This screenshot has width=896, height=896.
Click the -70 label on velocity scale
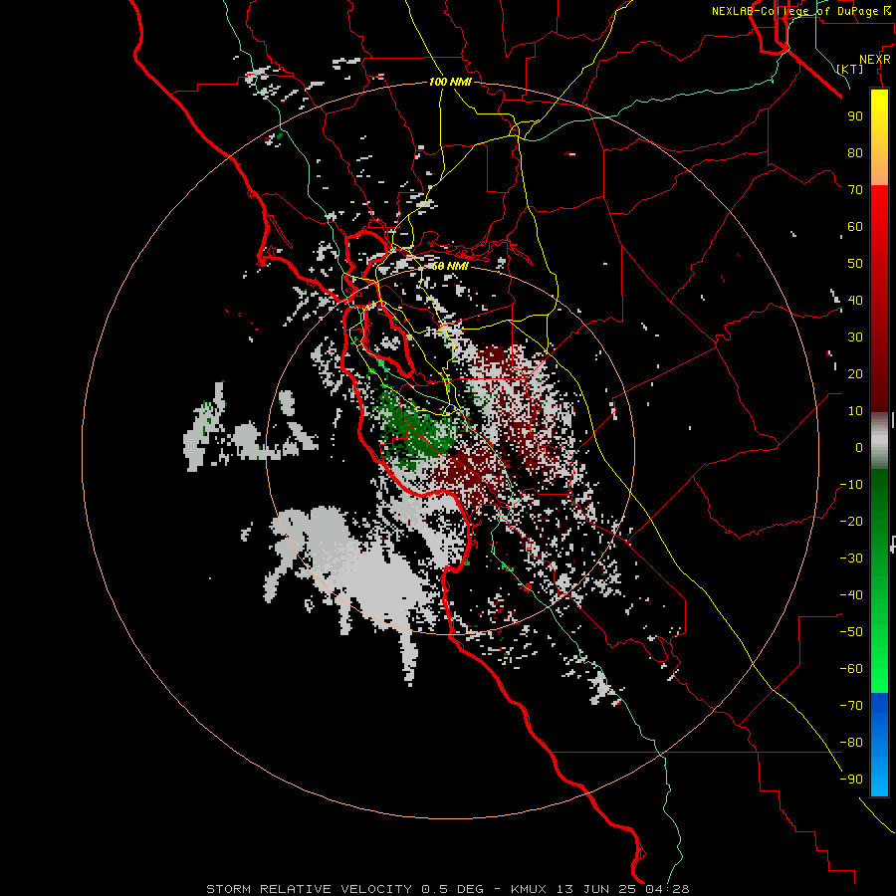pos(851,706)
